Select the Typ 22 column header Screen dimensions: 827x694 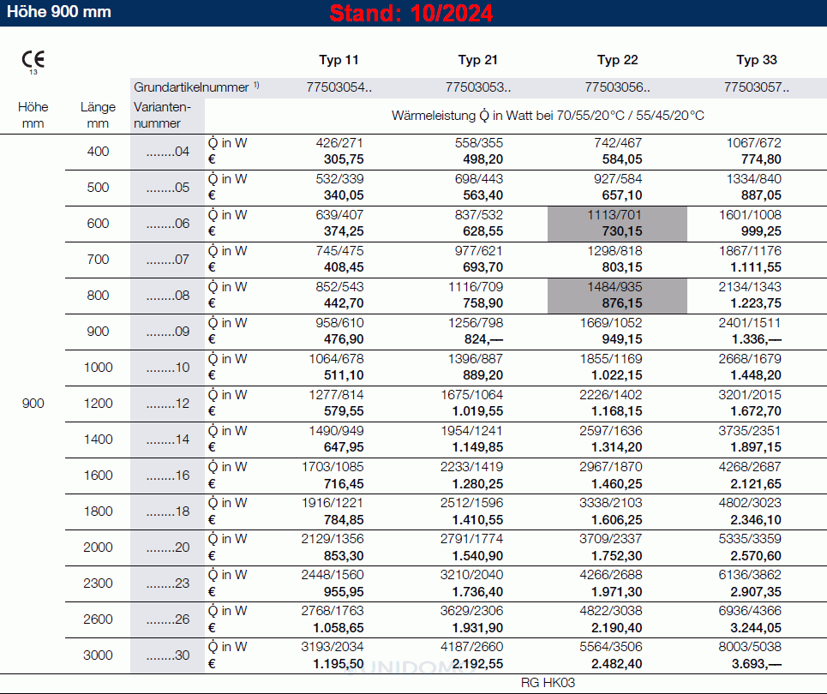click(x=617, y=60)
